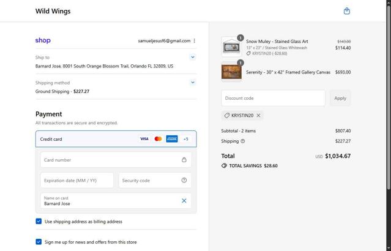Viewport: 391px width, 251px height.
Task: Click the Snow Muley - Stained Glass Art title
Action: 277,42
